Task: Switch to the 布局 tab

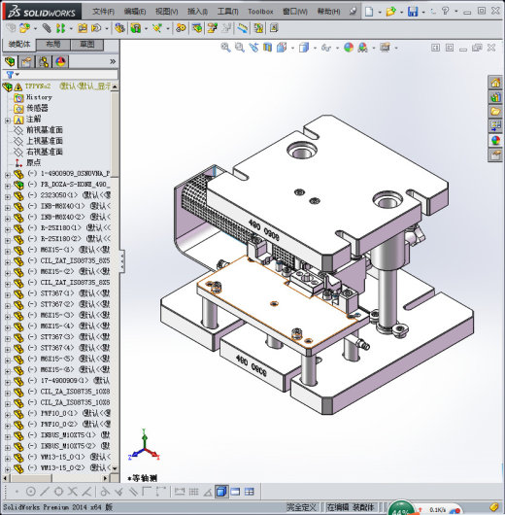Action: tap(53, 45)
